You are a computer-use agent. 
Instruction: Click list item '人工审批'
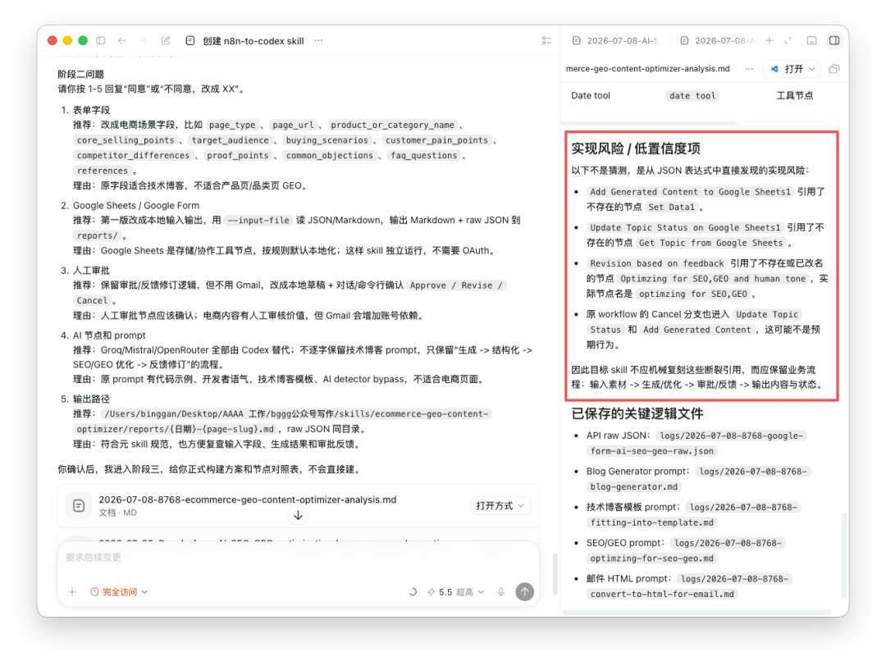pos(91,271)
